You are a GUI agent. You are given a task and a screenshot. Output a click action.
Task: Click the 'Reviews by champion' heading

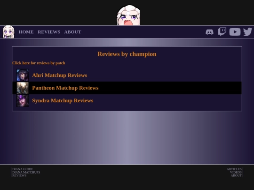pyautogui.click(x=127, y=54)
